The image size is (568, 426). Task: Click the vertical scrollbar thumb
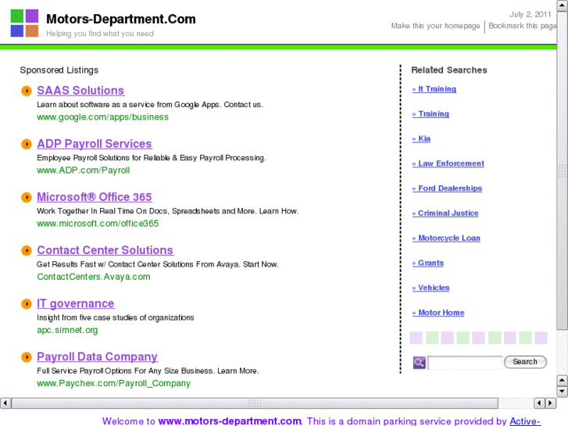click(x=562, y=170)
